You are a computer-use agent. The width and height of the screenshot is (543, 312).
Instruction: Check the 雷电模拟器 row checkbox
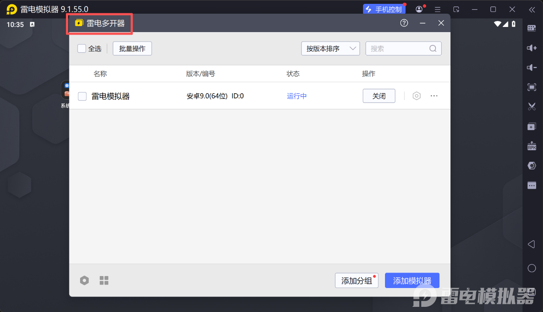(x=82, y=96)
